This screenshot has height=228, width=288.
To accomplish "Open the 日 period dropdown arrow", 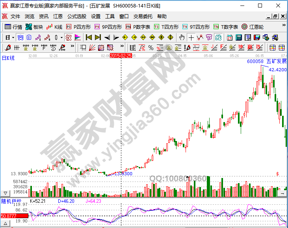I will 13,38.
